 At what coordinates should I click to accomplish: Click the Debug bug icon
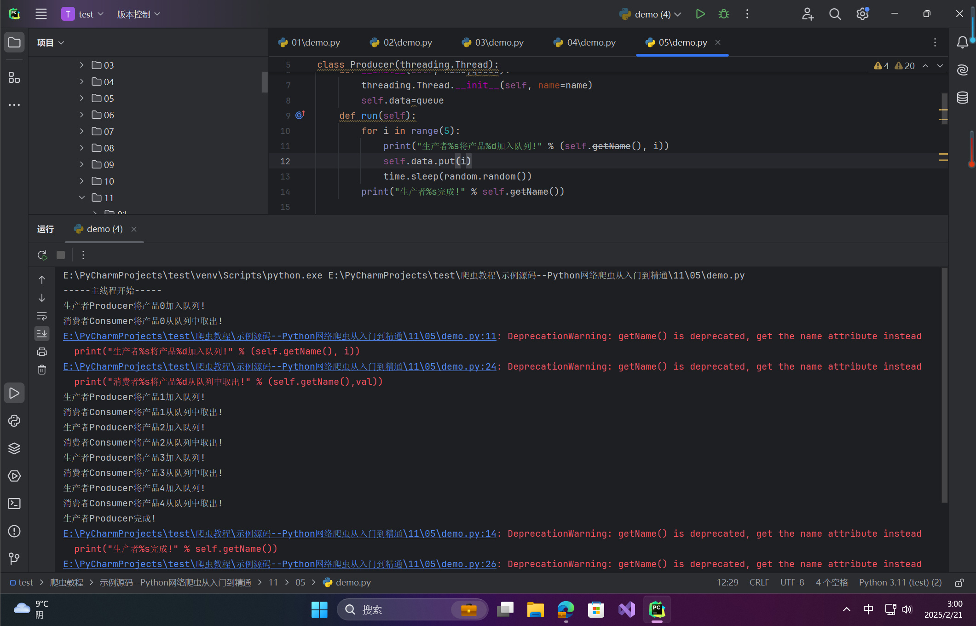(x=723, y=14)
